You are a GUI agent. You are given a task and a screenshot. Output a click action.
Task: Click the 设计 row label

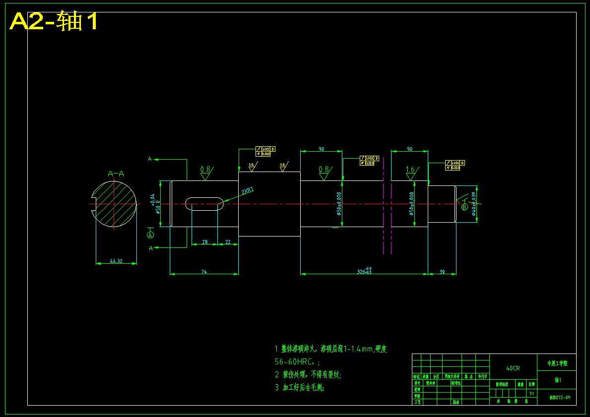(417, 383)
